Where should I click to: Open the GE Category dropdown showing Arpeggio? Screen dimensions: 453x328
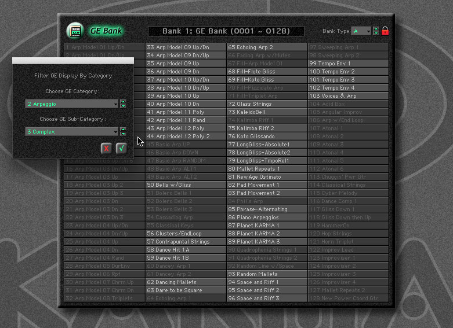tap(72, 104)
